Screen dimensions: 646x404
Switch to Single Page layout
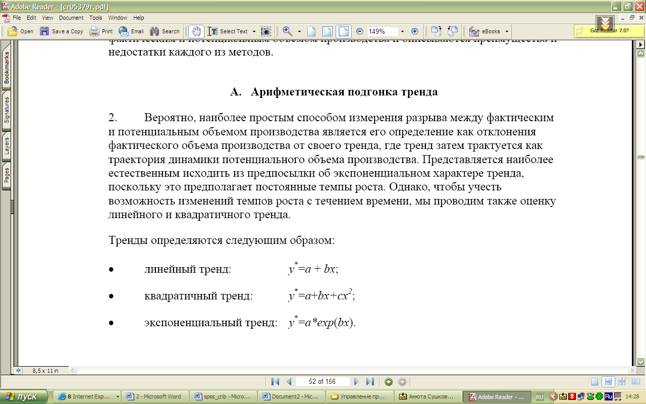click(x=595, y=382)
